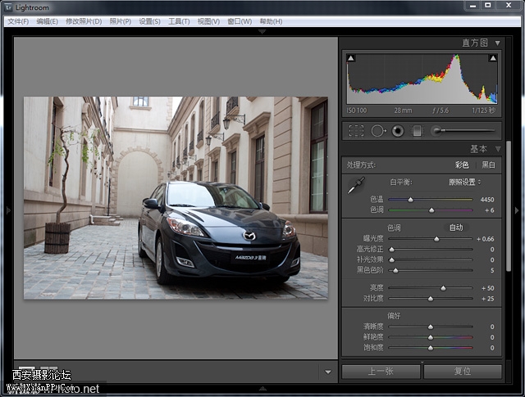Adjust the 鲜艳度 vibrance slider handle
The width and height of the screenshot is (525, 397).
pyautogui.click(x=431, y=337)
